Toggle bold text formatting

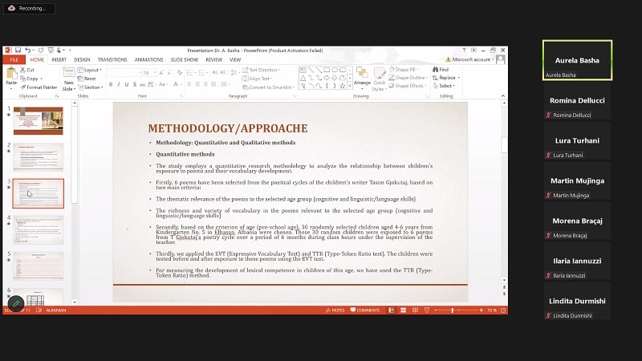[110, 84]
